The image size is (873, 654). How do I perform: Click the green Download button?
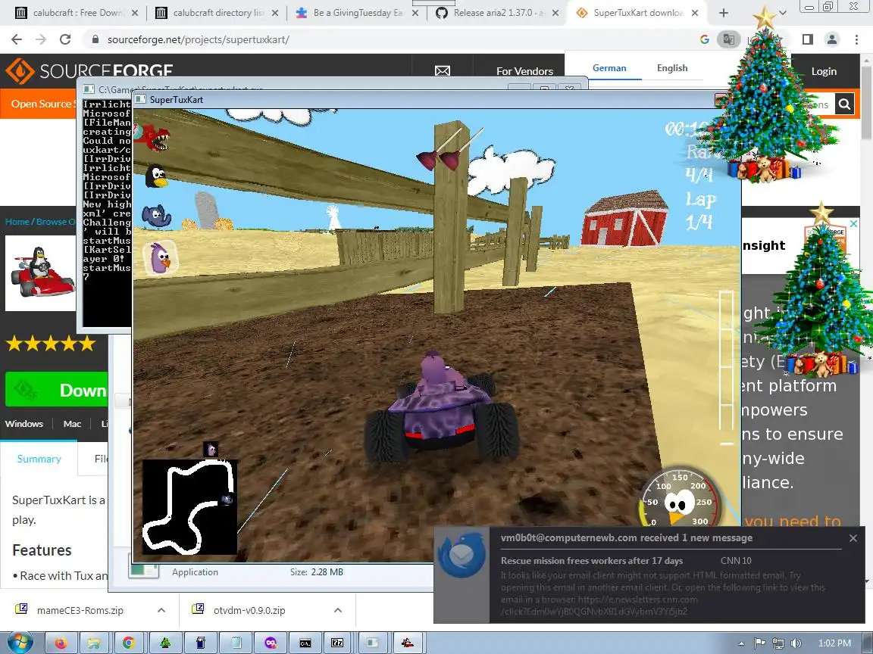[x=57, y=389]
